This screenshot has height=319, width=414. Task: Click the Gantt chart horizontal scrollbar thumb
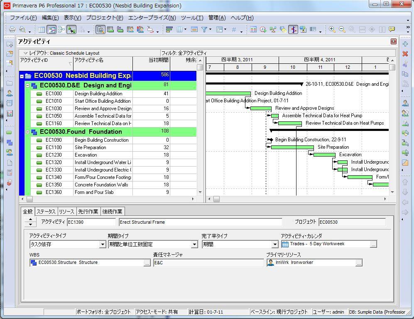(x=216, y=199)
